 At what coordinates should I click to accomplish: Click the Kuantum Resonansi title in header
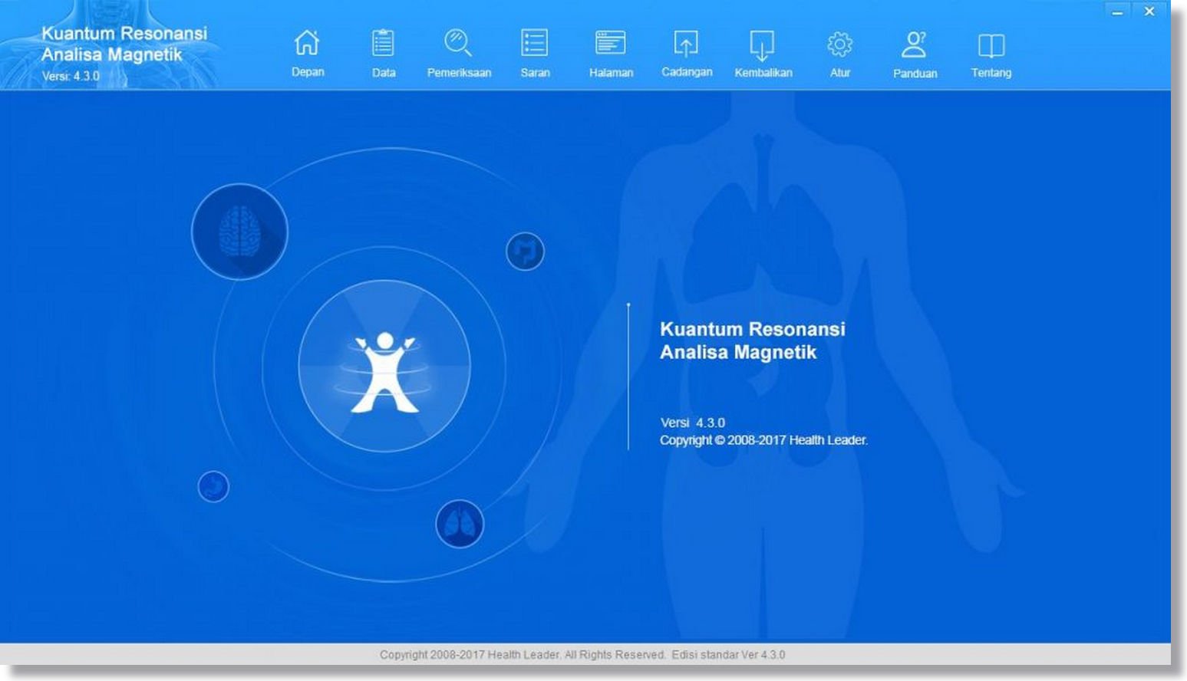pyautogui.click(x=124, y=34)
